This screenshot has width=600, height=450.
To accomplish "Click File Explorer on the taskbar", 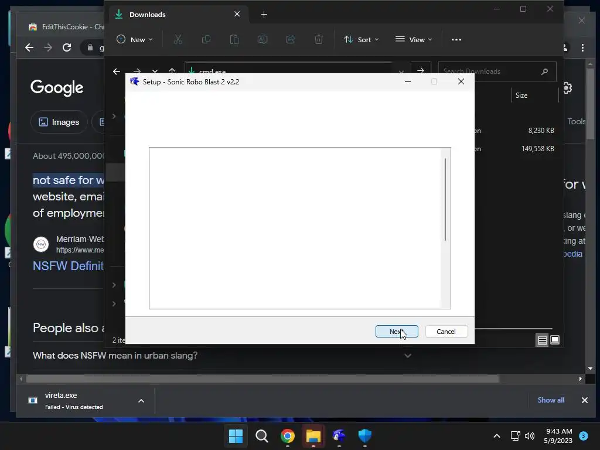I will [313, 436].
